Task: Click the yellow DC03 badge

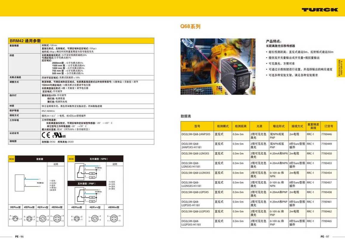Action: [x=71, y=159]
